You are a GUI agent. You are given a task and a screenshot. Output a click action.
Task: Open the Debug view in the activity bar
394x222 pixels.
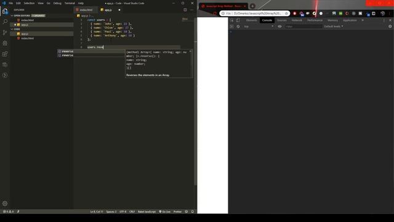[x=5, y=43]
